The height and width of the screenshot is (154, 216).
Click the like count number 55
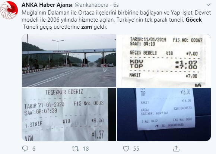[x=136, y=149]
